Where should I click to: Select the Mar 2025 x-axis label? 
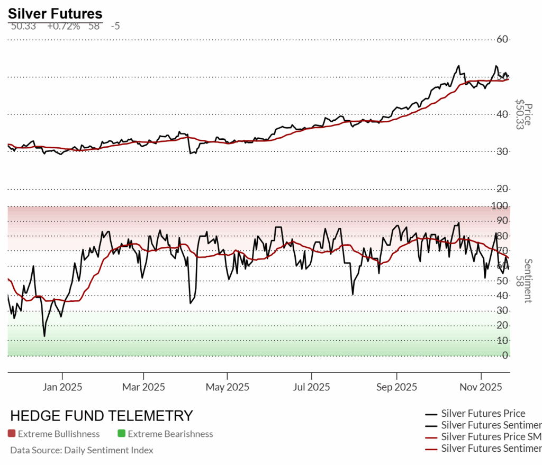click(x=143, y=387)
